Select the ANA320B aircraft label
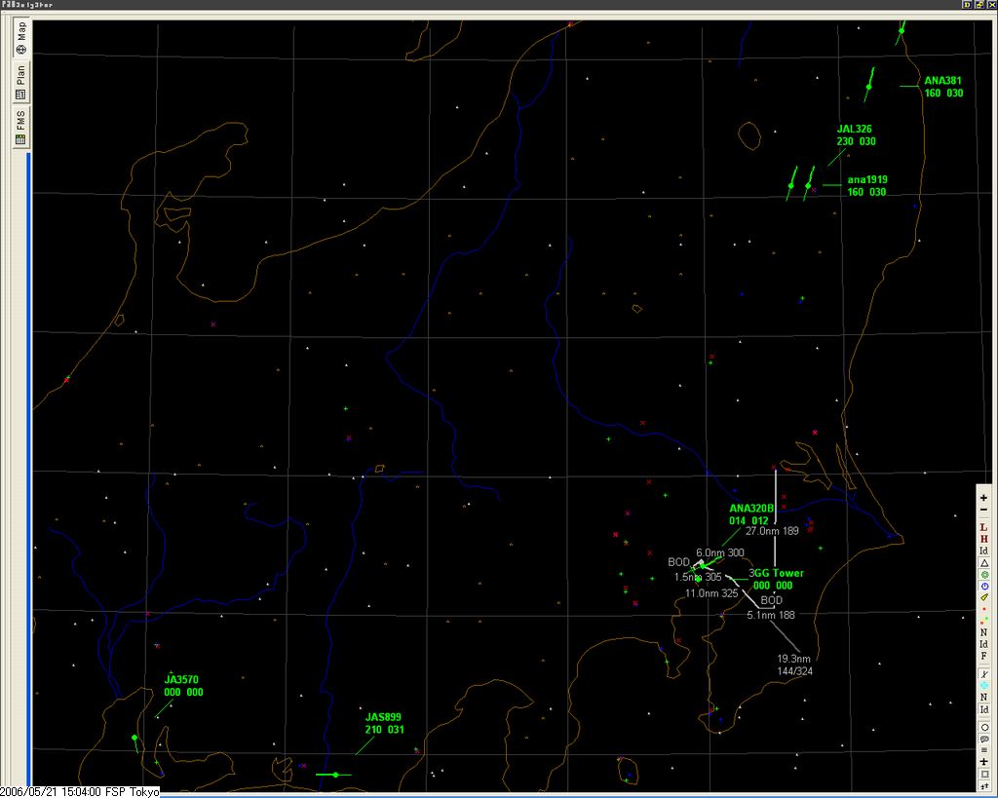998x798 pixels. tap(751, 514)
